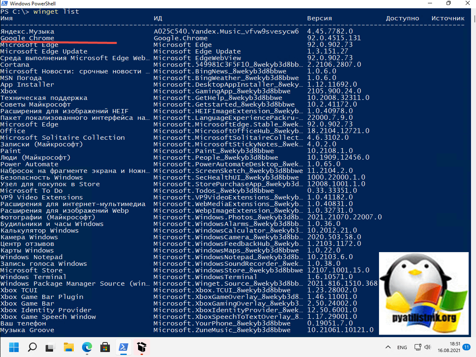Open the ENG input language switcher
This screenshot has width=476, height=357.
tap(402, 347)
